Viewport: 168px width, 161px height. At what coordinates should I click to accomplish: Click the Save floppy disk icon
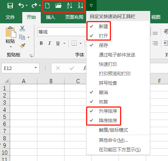[10, 6]
